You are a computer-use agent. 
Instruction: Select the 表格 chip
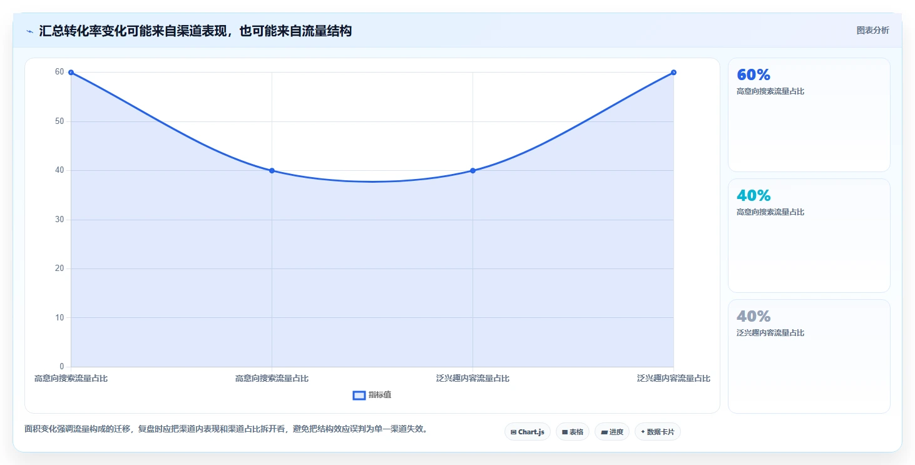click(x=573, y=432)
